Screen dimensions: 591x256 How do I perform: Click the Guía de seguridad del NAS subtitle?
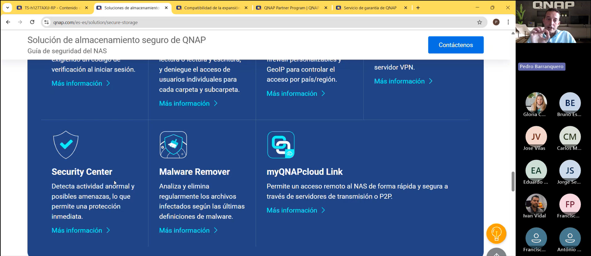67,51
